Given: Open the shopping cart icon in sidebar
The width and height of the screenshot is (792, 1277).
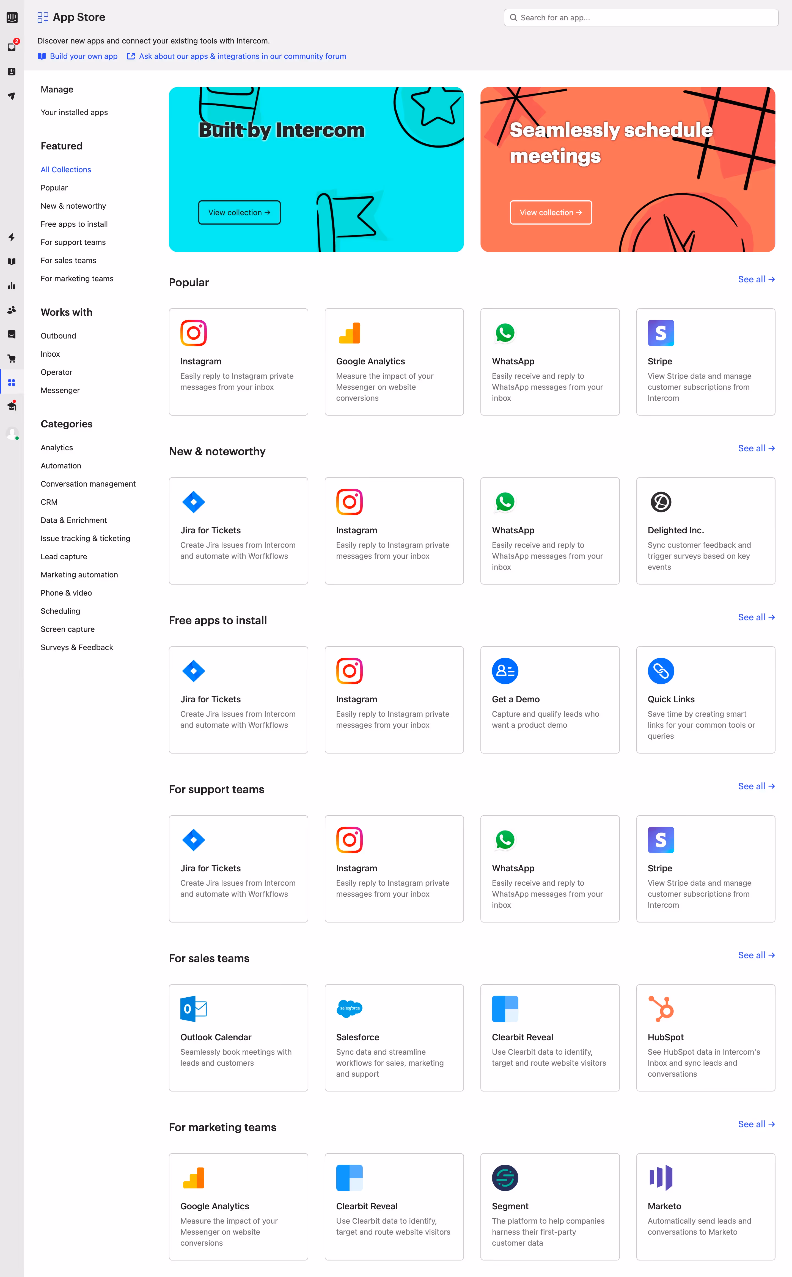Looking at the screenshot, I should click(x=12, y=358).
